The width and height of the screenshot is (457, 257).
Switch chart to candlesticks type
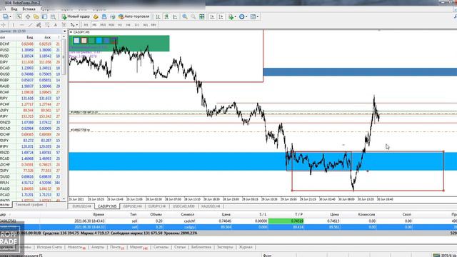(166, 17)
